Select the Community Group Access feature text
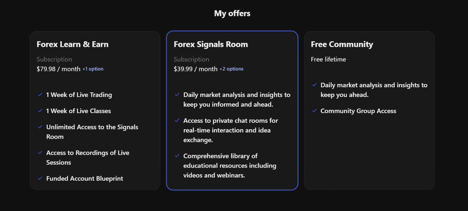The image size is (468, 211). tap(358, 111)
